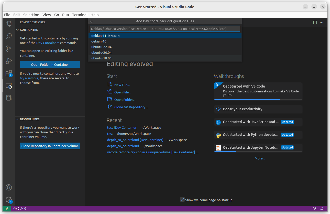Follow the try a sample link
Screen dimensions: 330x214
29,78
